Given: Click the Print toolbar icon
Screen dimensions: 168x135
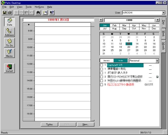Looking at the screenshot, I should point(10,13).
